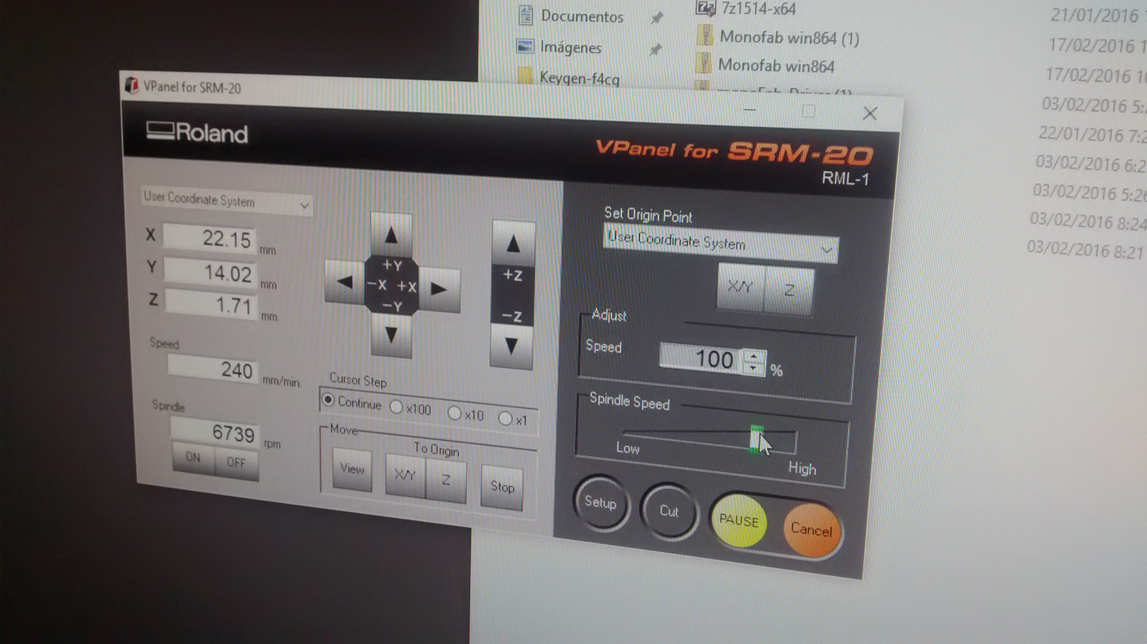Viewport: 1147px width, 644px height.
Task: Set the Z origin point
Action: (789, 291)
